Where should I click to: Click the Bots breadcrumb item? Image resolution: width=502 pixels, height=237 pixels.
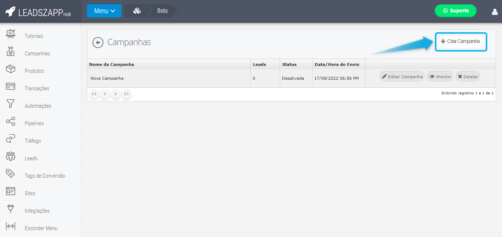[x=162, y=11]
